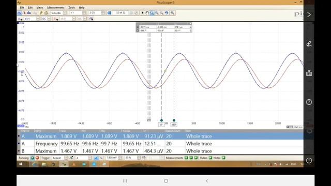Click the Home setup icon
The height and width of the screenshot is (186, 331).
(46, 13)
